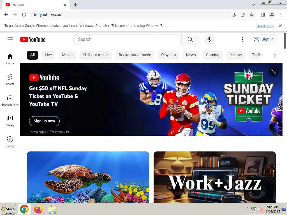Viewport: 287px width, 215px height.
Task: Open the Learn more link
Action: point(265,26)
